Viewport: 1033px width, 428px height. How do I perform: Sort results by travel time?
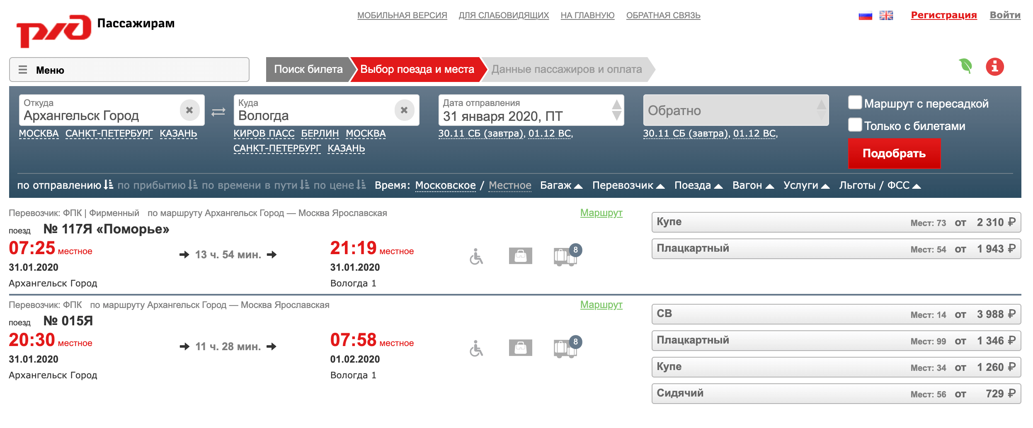point(255,185)
